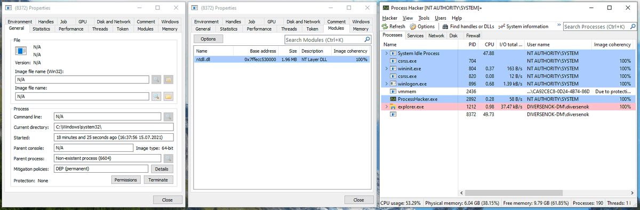
Task: Click folder icon beside Image file name (Win32) field
Action: (x=169, y=79)
